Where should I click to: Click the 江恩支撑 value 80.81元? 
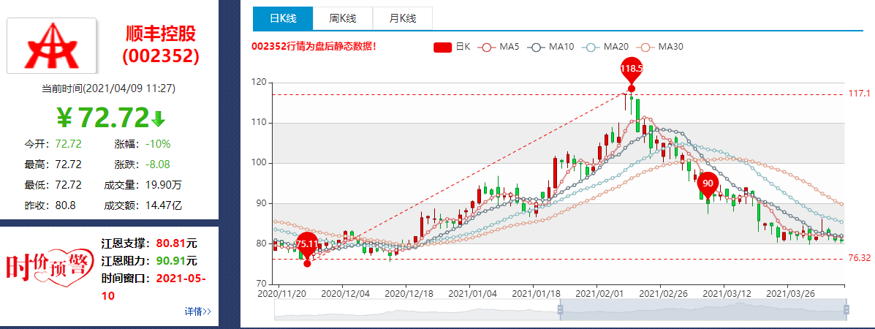(x=177, y=243)
